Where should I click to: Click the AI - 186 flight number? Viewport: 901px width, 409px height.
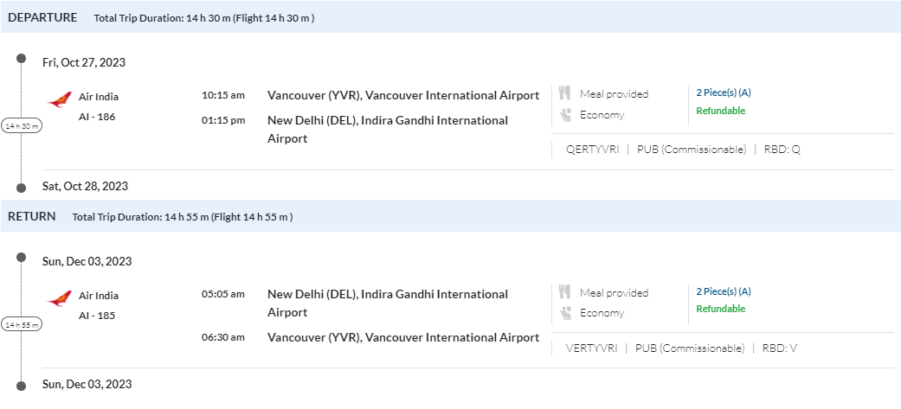coord(97,117)
